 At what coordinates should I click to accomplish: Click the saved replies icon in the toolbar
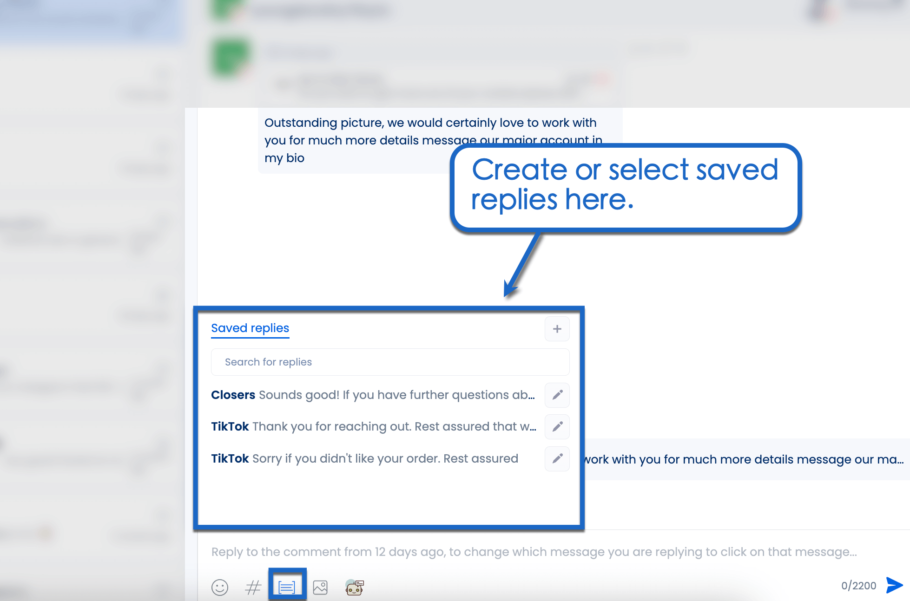pyautogui.click(x=287, y=587)
